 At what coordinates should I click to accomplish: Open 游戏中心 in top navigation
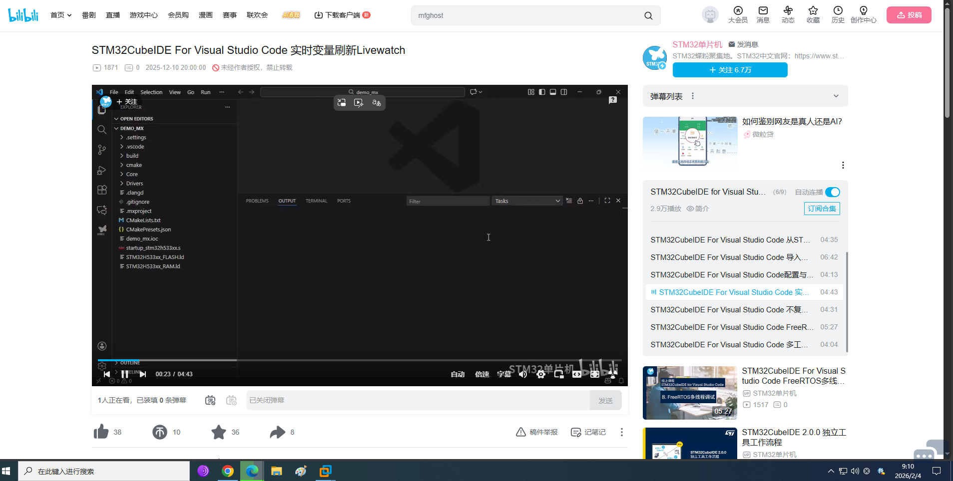[144, 15]
